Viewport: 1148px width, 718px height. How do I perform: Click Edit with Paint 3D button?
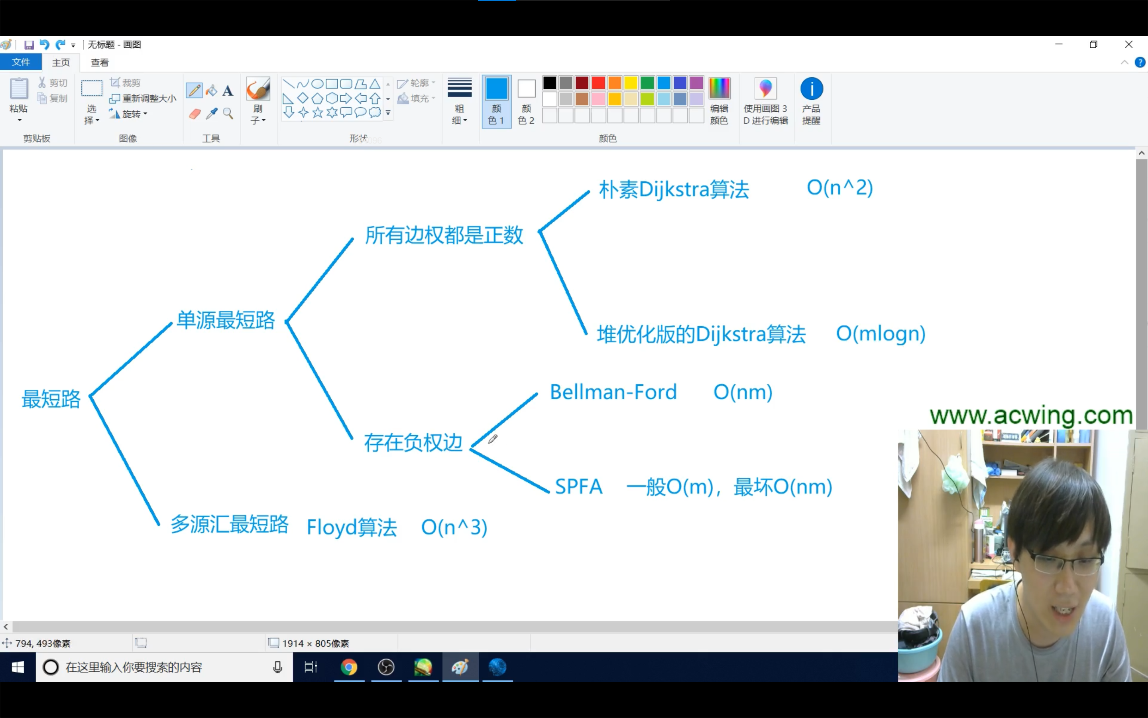(765, 101)
